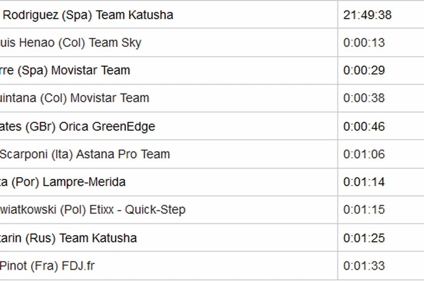Select the 0:00:29 time gap cell
Image resolution: width=424 pixels, height=282 pixels.
[x=364, y=70]
